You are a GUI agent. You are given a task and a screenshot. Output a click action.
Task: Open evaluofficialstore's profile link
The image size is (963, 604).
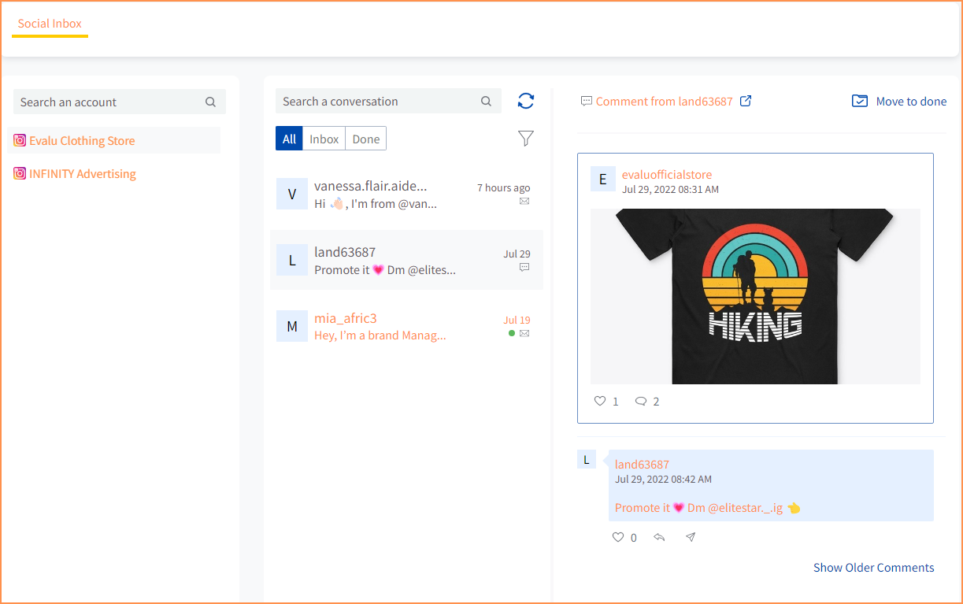point(666,174)
